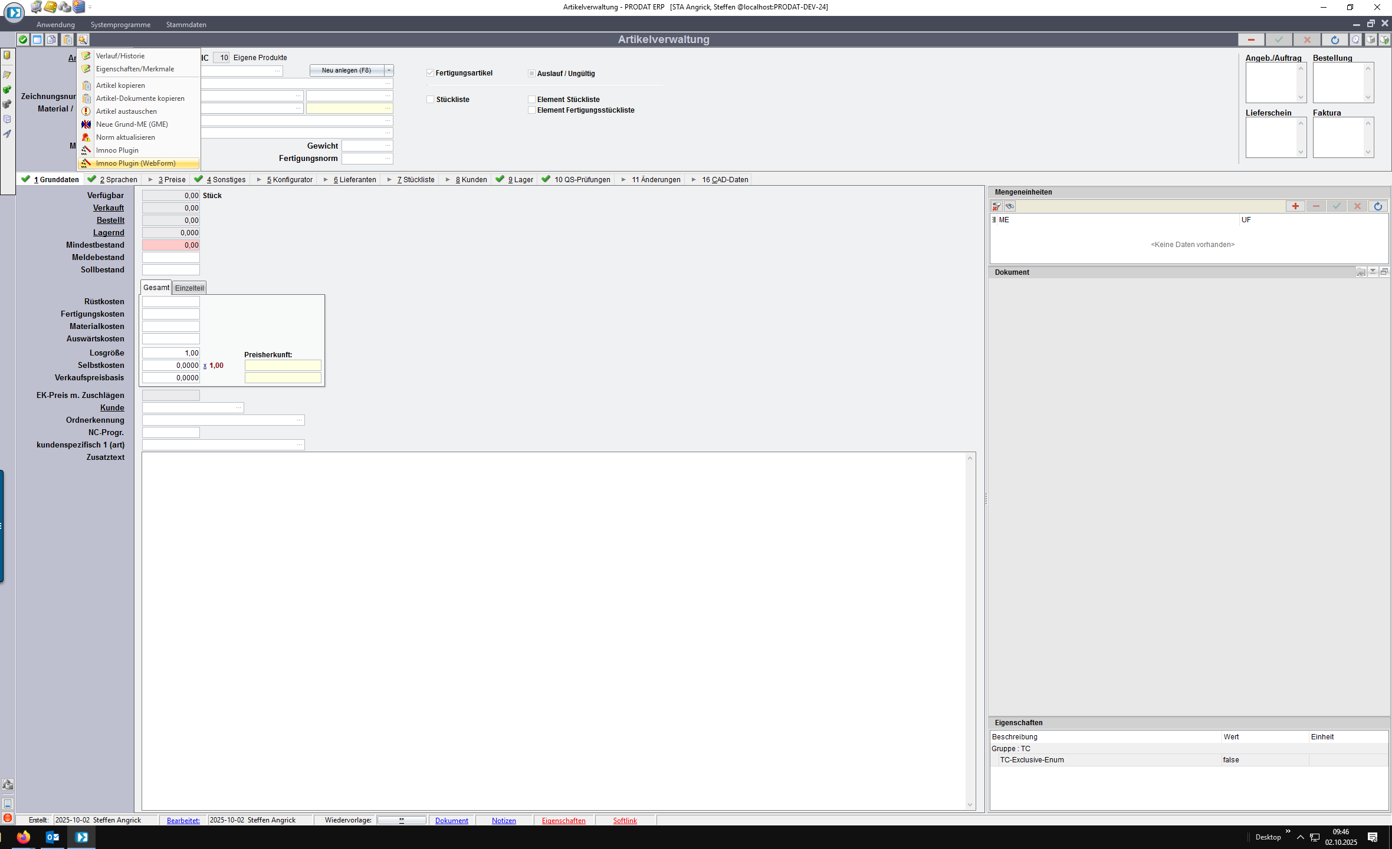Click the blue refresh icon in main toolbar
Screen dimensions: 1392x849
coord(1334,40)
